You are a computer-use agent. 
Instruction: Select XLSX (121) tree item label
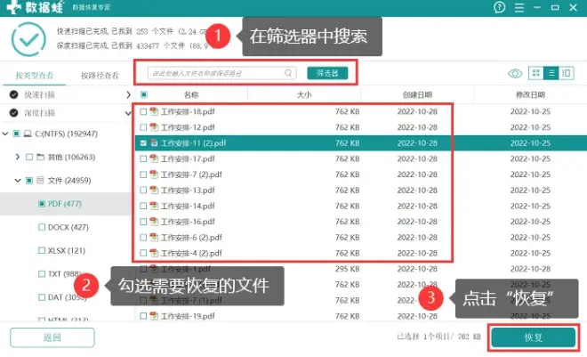coord(67,250)
